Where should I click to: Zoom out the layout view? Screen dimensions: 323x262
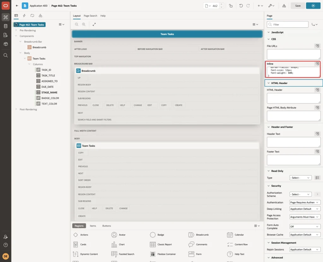[x=77, y=24]
